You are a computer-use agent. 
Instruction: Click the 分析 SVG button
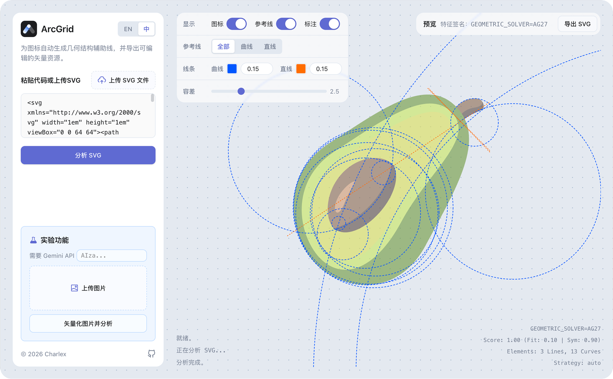pyautogui.click(x=88, y=155)
